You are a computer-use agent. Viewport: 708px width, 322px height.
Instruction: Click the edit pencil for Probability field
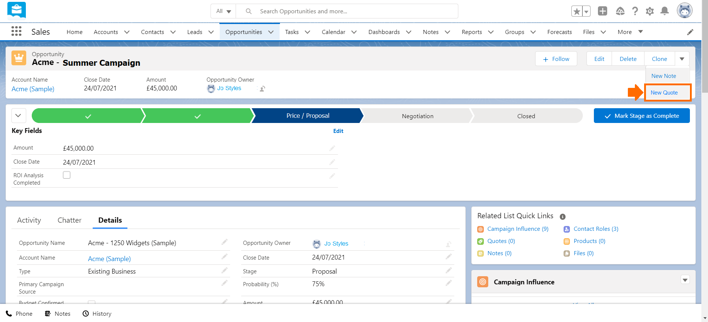448,283
